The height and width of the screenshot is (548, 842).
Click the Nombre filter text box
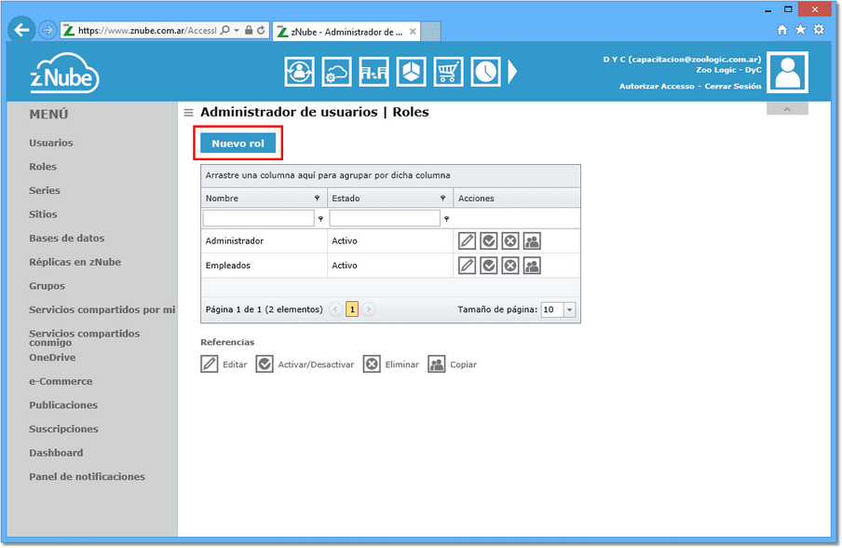(x=259, y=218)
